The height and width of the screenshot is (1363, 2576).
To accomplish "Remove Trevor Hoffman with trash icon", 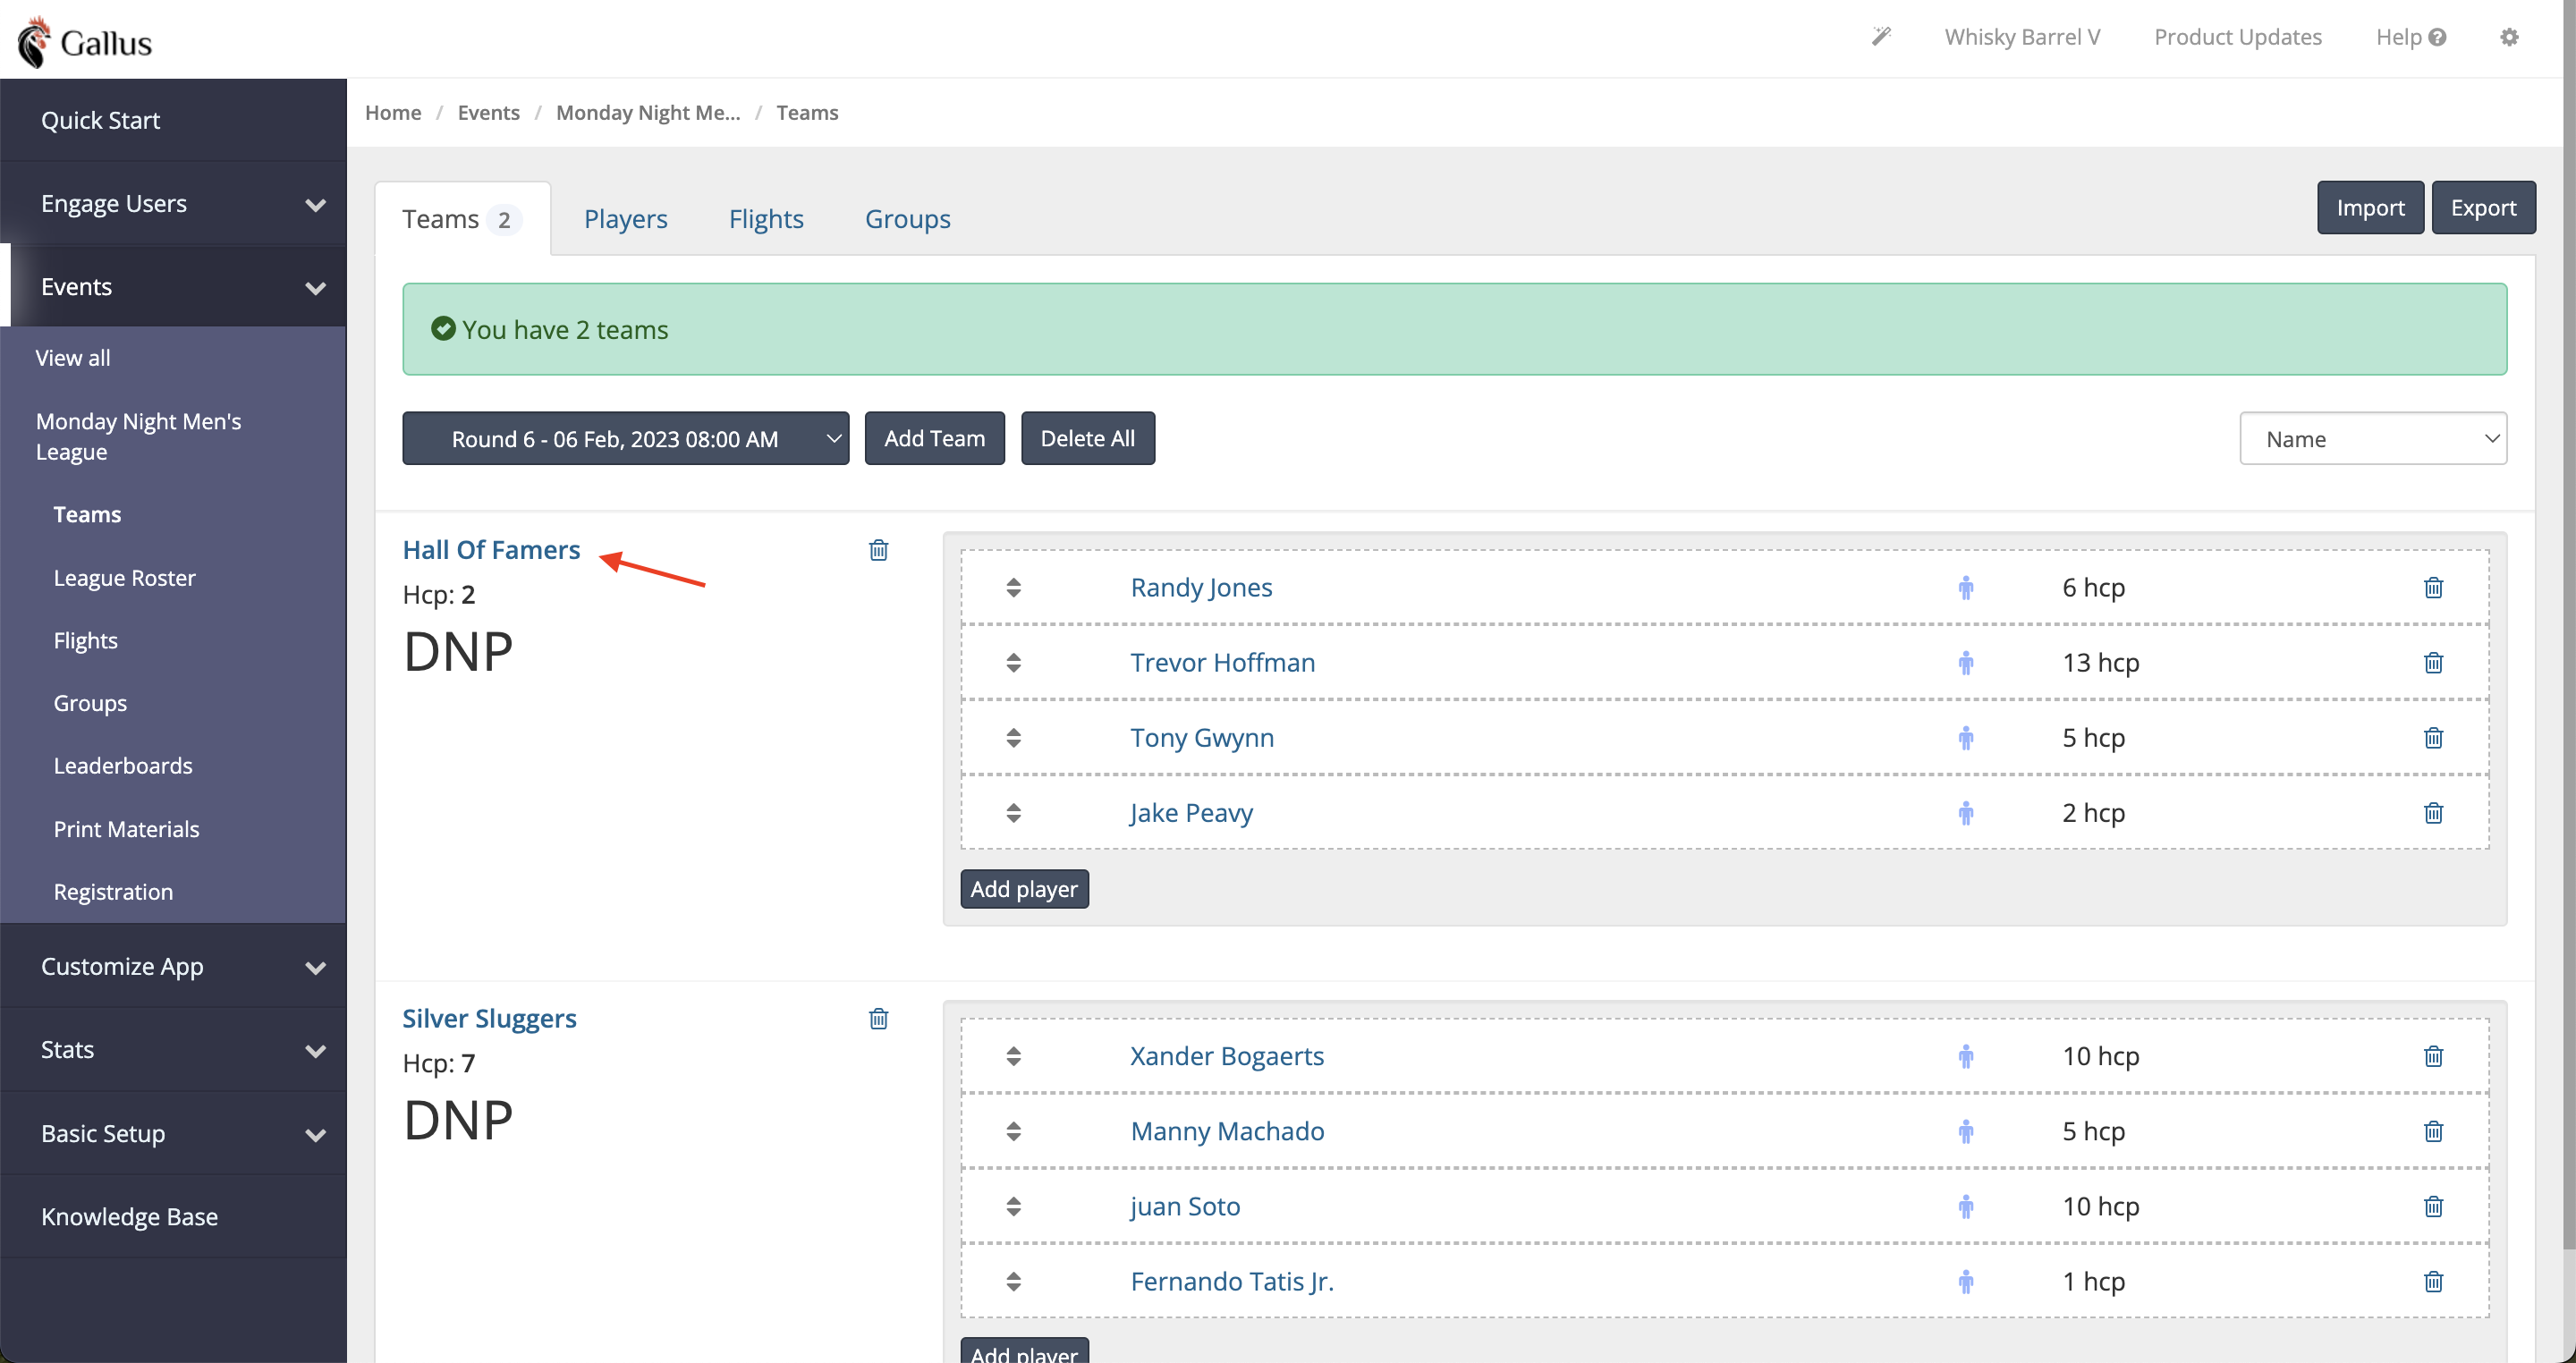I will (x=2433, y=662).
